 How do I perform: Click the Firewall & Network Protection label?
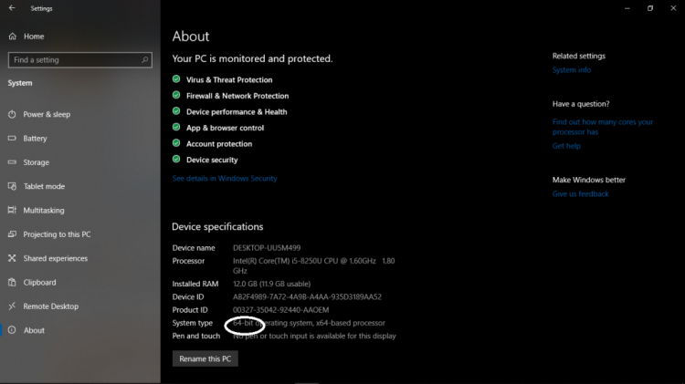coord(237,96)
